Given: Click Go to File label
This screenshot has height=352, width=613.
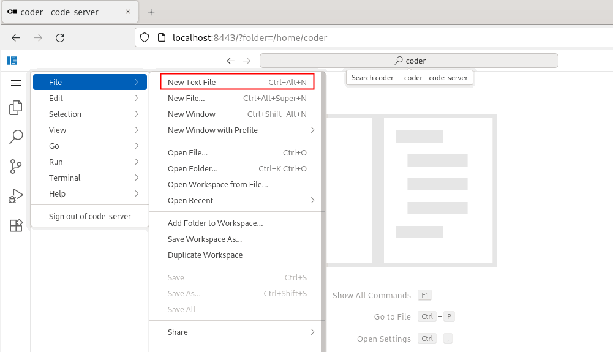Looking at the screenshot, I should coord(392,317).
